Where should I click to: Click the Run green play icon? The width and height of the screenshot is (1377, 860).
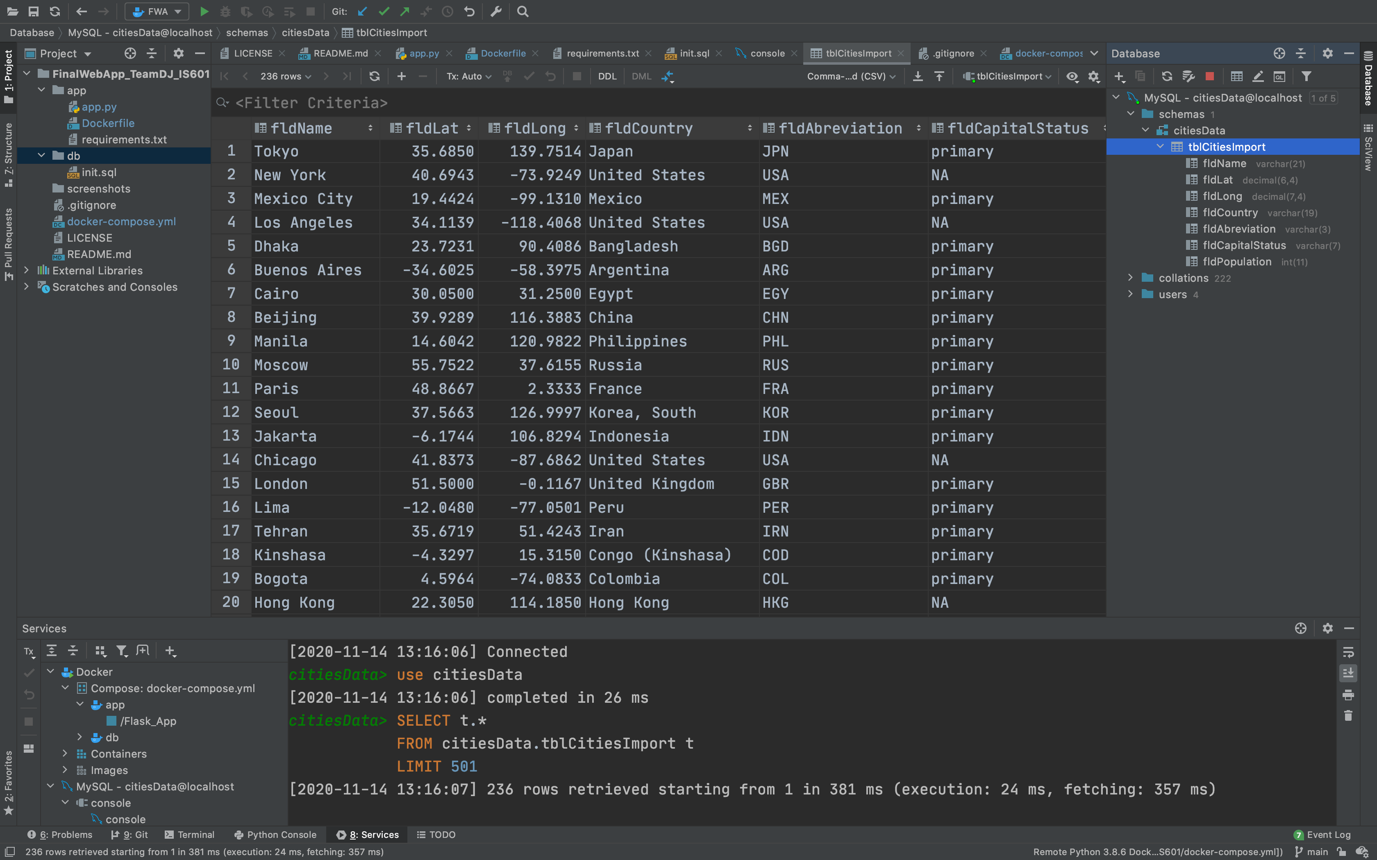204,11
